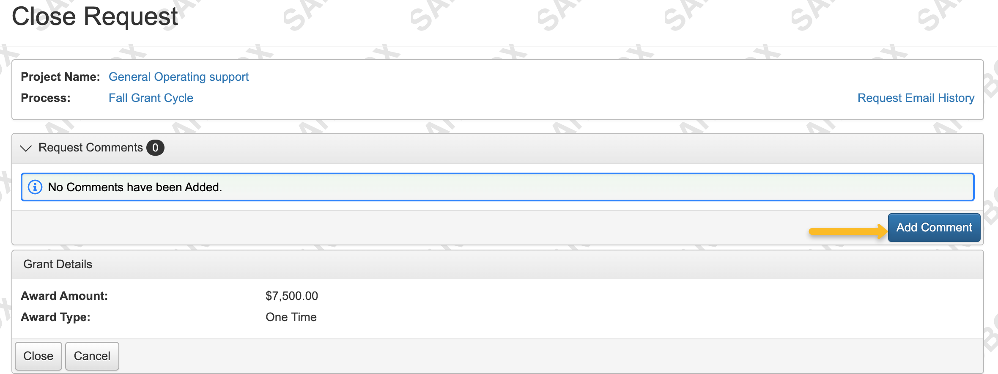
Task: Click the $7,500.00 award amount value
Action: (291, 296)
